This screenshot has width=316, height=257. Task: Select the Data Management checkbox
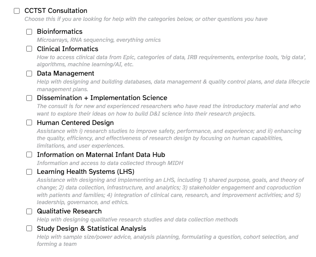29,73
